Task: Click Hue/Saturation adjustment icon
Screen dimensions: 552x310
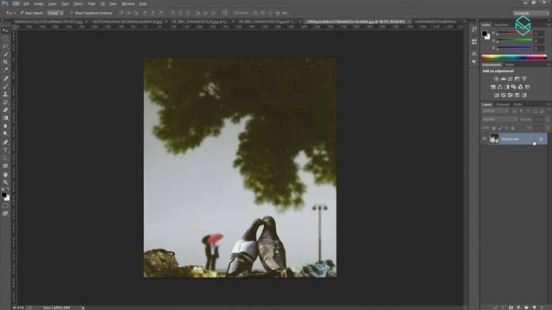Action: [492, 87]
